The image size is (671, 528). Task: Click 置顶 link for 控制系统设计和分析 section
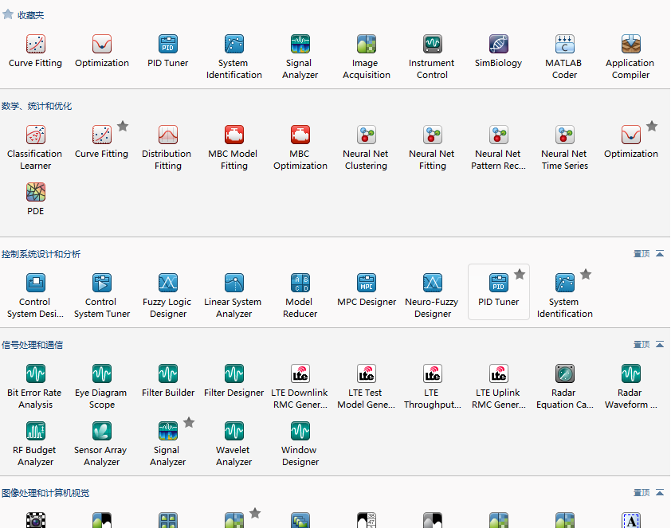(x=641, y=254)
